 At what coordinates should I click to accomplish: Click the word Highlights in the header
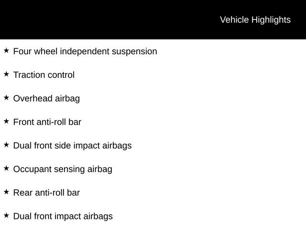click(x=271, y=20)
